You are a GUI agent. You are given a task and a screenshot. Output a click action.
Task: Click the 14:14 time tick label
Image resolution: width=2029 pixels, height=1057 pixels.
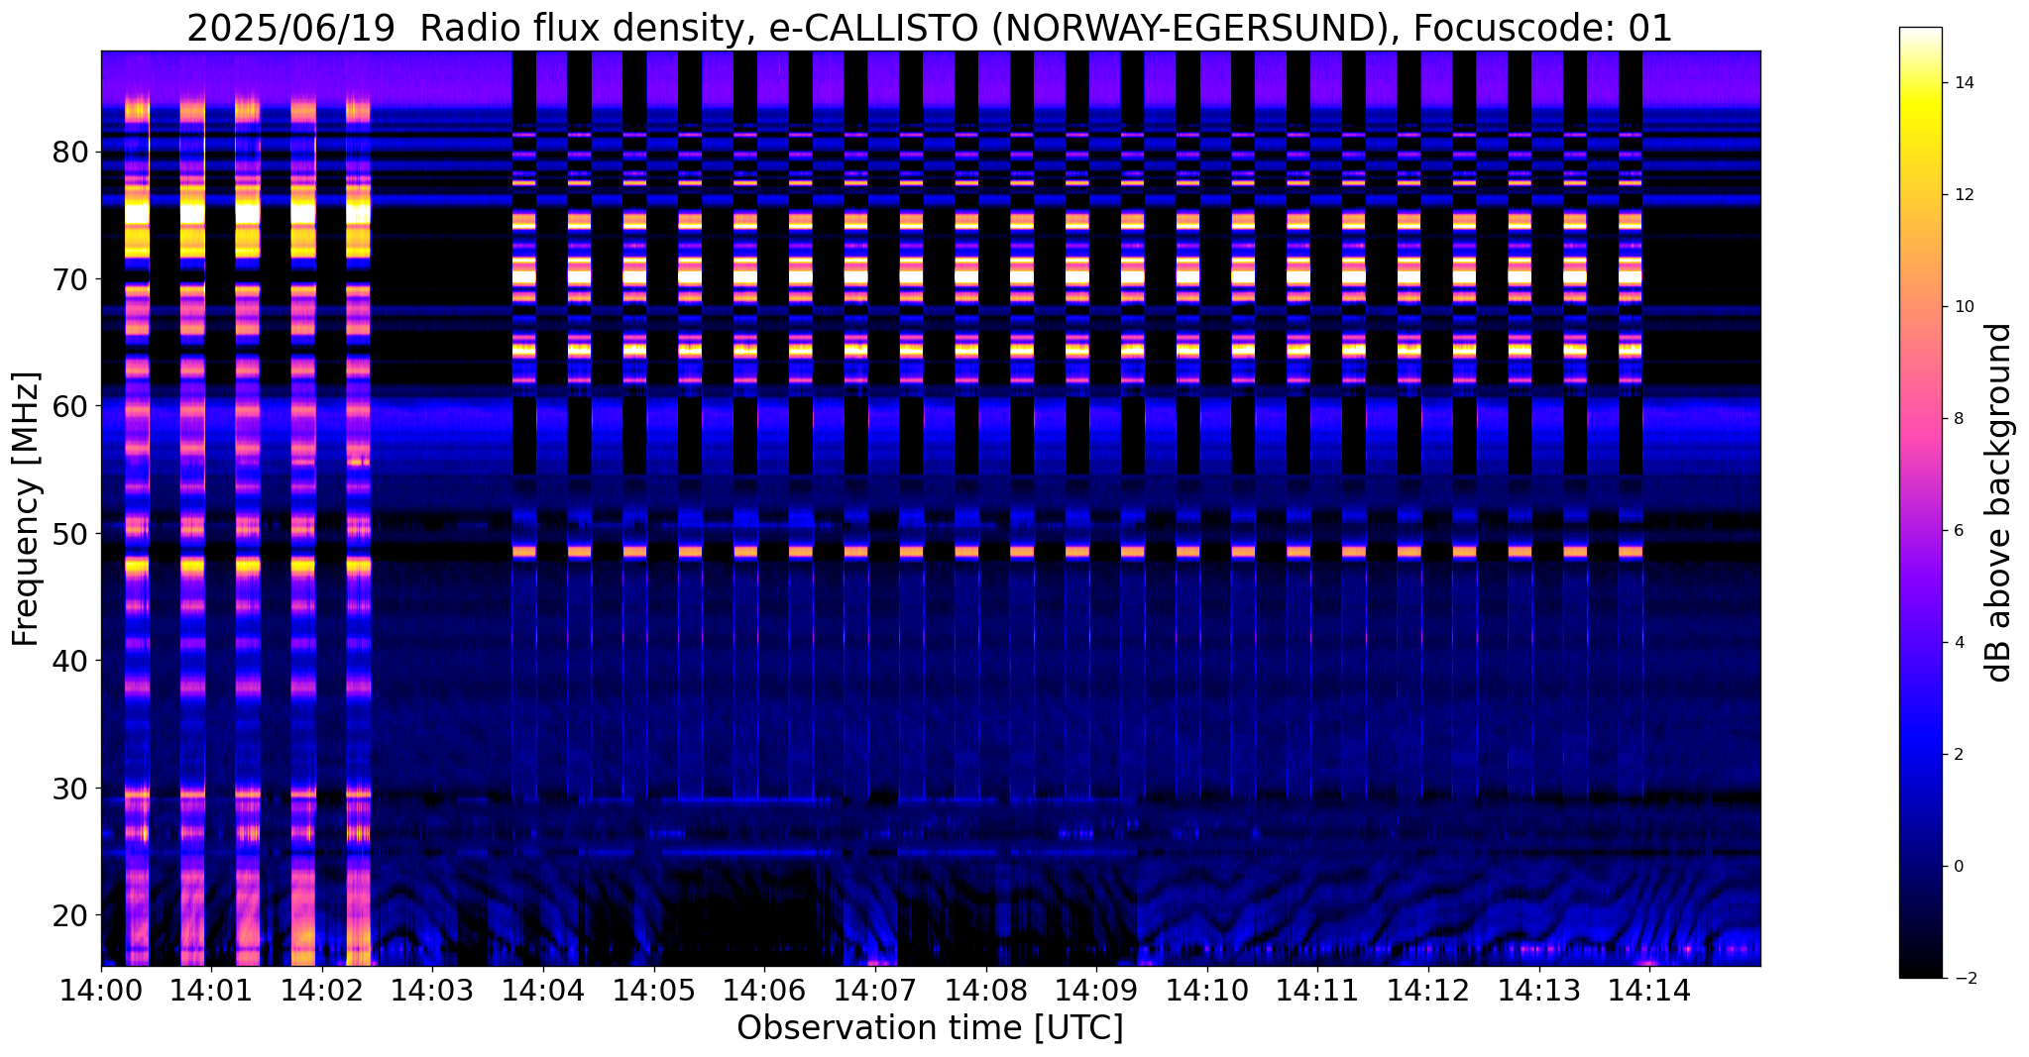tap(1649, 991)
